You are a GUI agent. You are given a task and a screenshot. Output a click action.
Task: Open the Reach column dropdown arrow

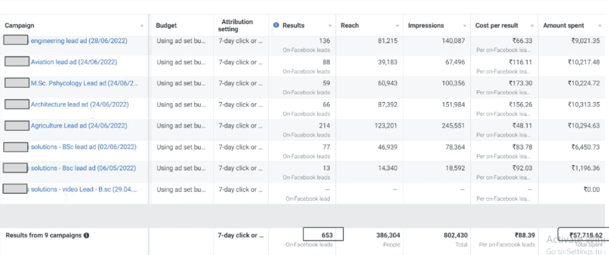tap(397, 26)
